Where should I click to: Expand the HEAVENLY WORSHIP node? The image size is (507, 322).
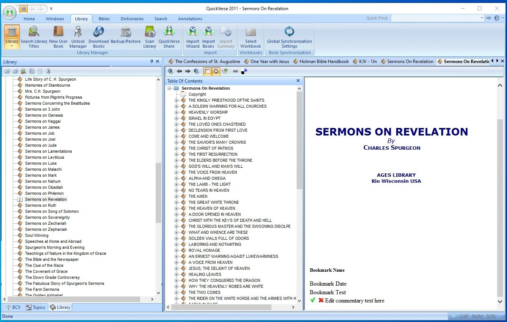177,112
